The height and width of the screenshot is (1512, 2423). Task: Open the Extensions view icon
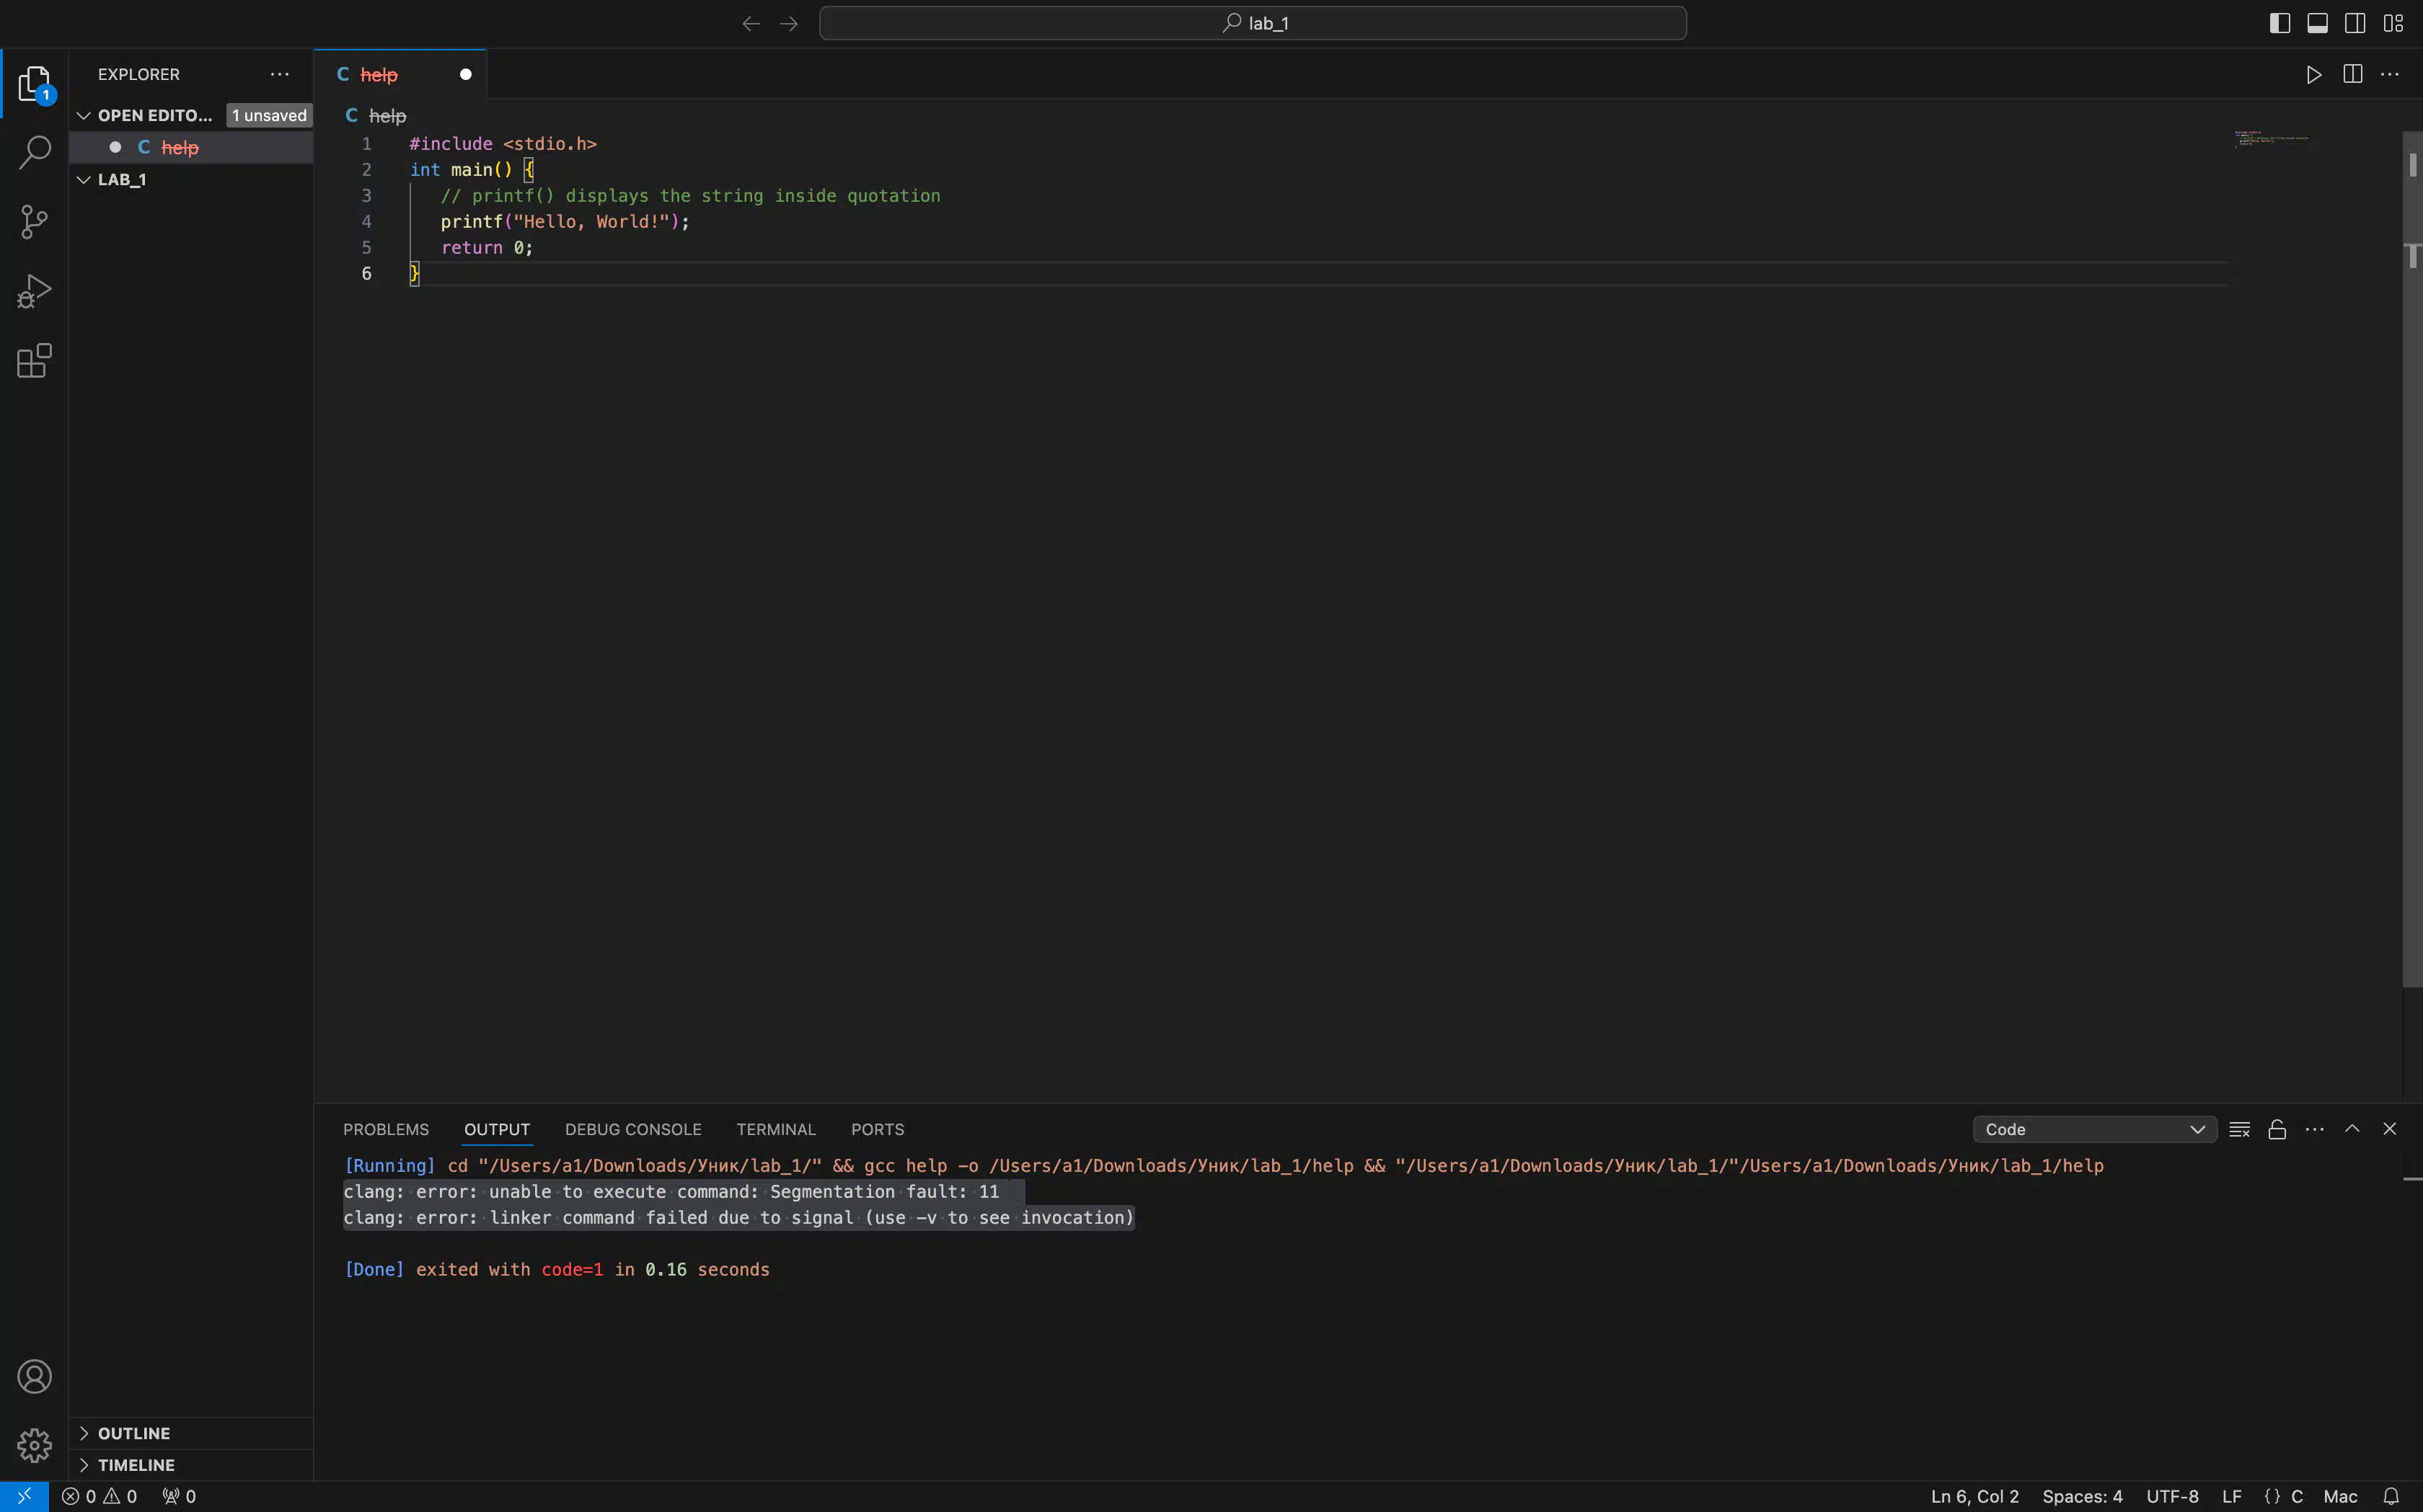coord(34,361)
